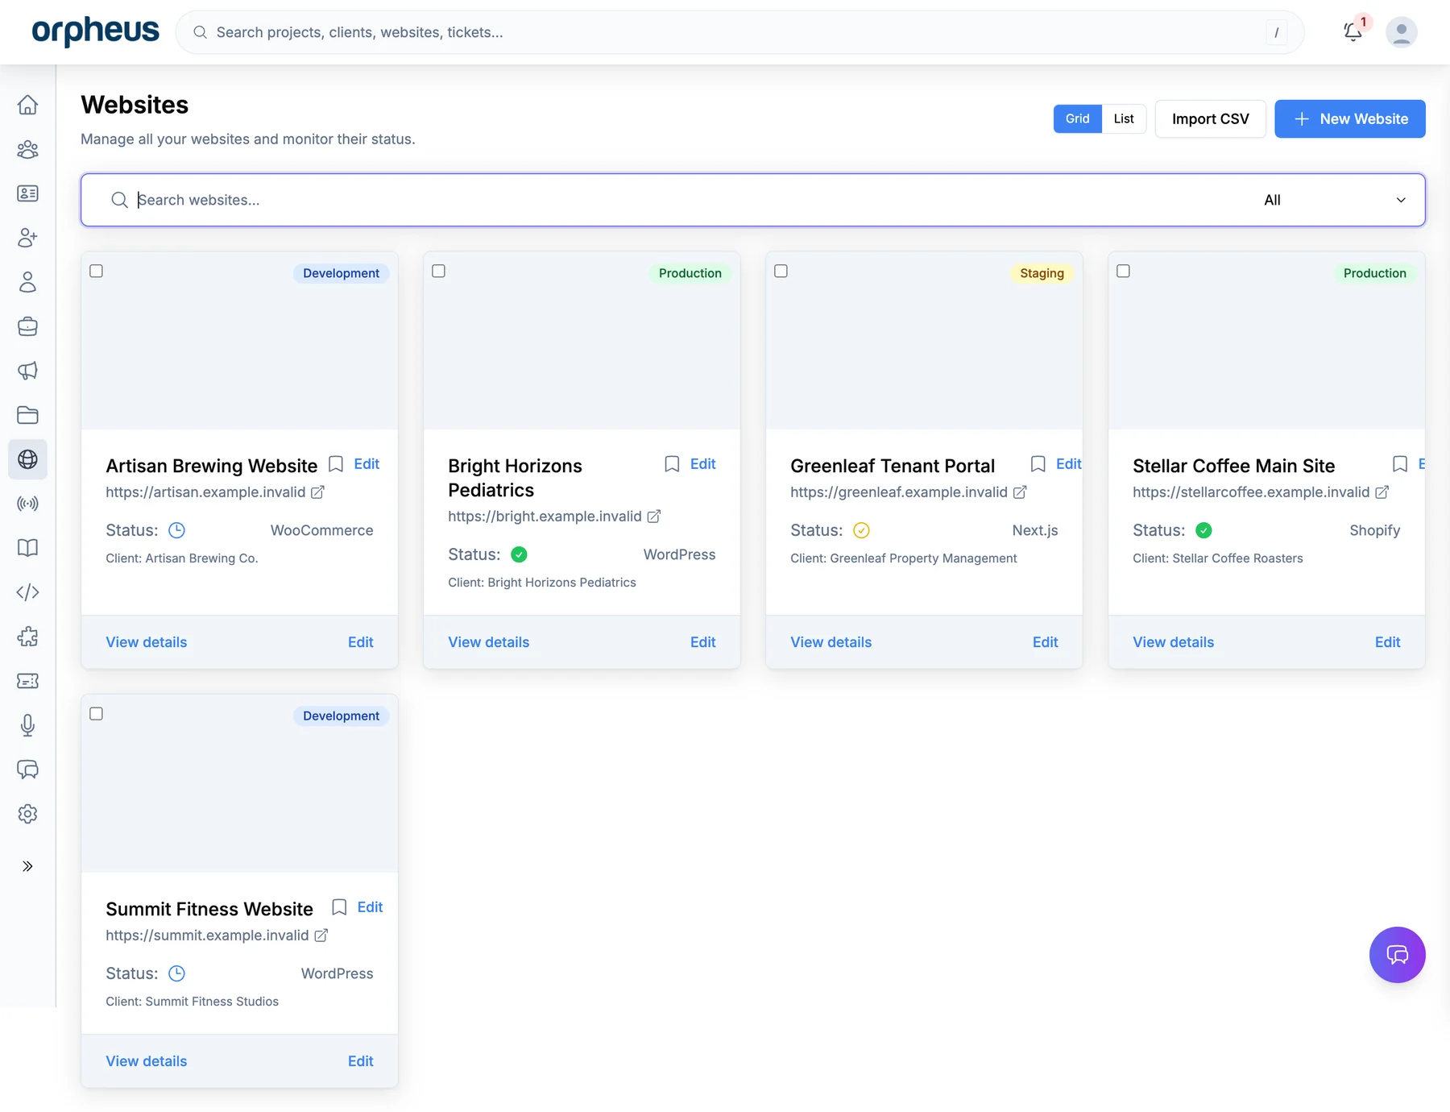
Task: Open the megaphone sidebar icon
Action: tap(27, 371)
